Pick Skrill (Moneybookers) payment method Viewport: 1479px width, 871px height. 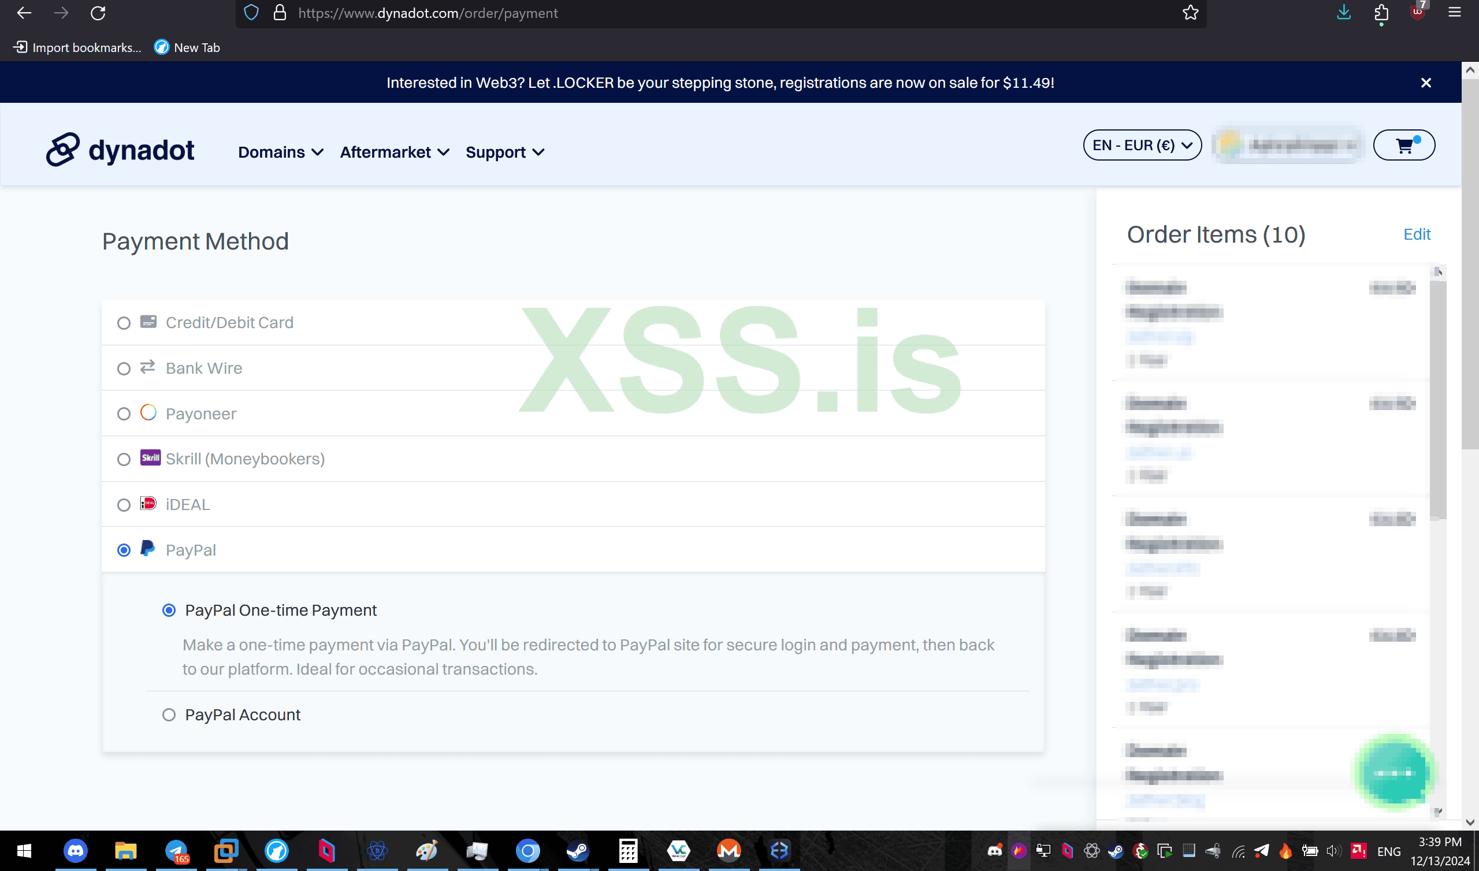(124, 459)
